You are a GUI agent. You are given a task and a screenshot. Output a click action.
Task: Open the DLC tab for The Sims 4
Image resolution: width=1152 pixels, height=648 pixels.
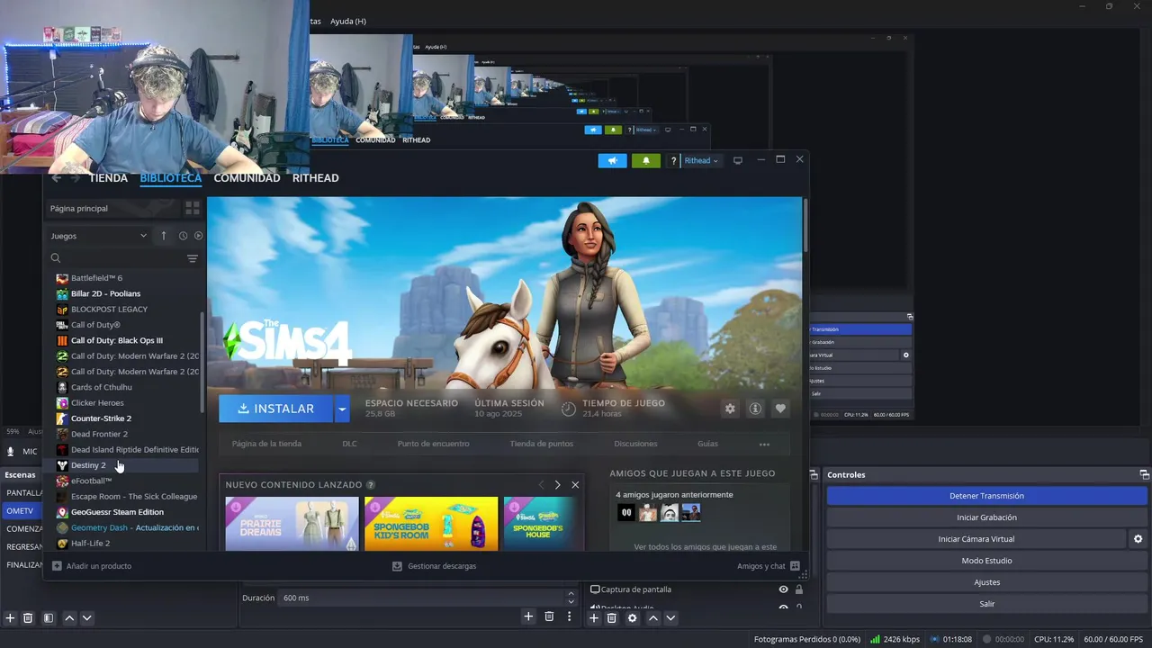349,444
